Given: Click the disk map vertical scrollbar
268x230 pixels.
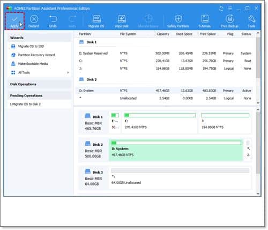Looking at the screenshot, I should point(258,143).
